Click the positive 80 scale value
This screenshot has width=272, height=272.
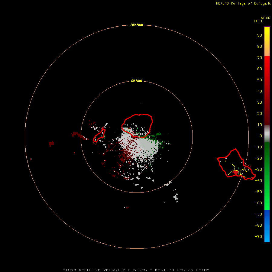click(260, 46)
